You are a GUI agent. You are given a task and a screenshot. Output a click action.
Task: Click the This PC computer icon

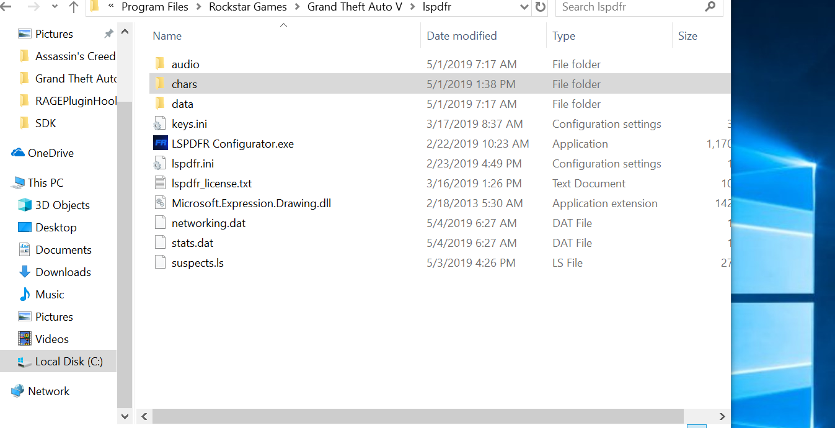(17, 183)
